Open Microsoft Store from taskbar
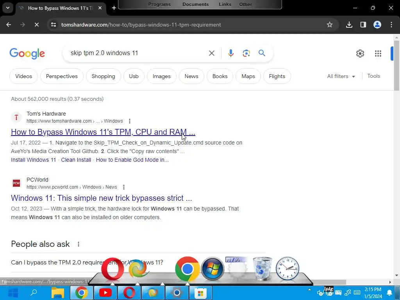This screenshot has width=400, height=300. (x=200, y=293)
